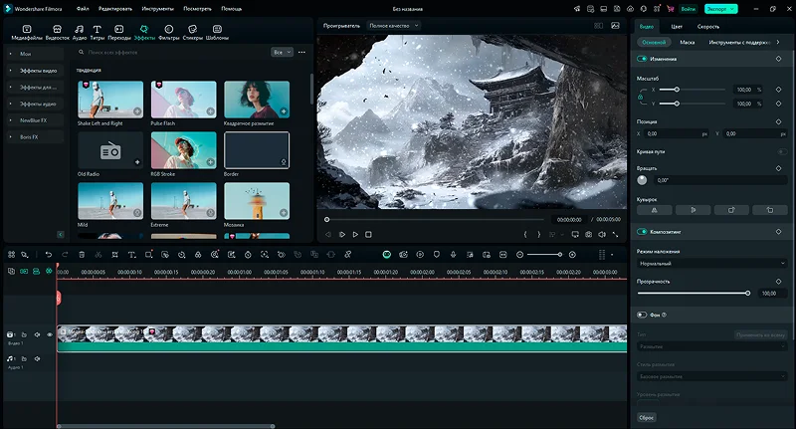Click the Сброс reset button
This screenshot has height=429, width=796.
tap(646, 417)
